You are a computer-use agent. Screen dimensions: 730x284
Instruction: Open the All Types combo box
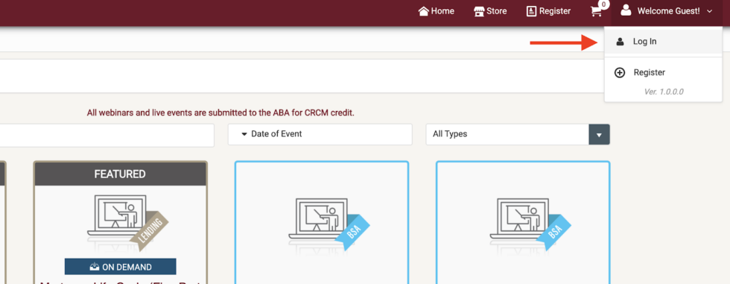[518, 134]
